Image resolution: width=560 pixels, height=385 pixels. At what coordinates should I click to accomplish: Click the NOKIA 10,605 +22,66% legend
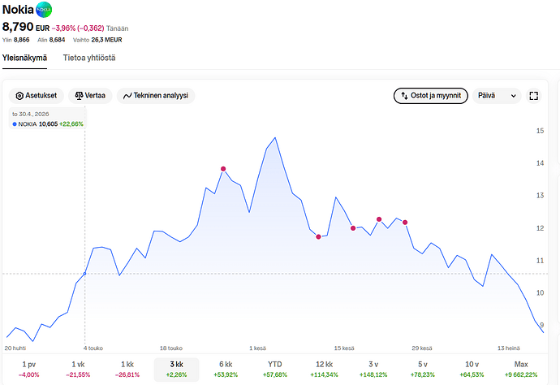click(x=48, y=124)
